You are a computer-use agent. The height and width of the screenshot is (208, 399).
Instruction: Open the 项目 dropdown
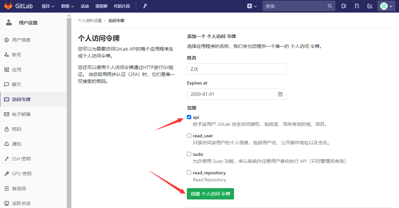(47, 6)
